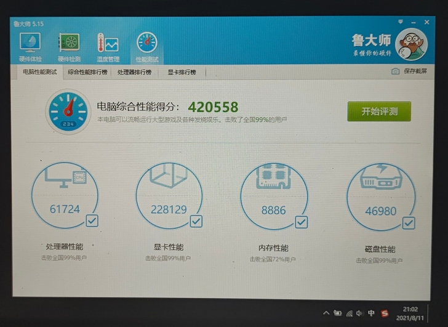Click the 击败全国72%用户 memory ranking text

click(x=273, y=259)
